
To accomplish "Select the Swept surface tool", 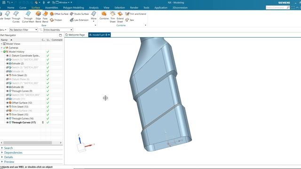I will (8, 15).
